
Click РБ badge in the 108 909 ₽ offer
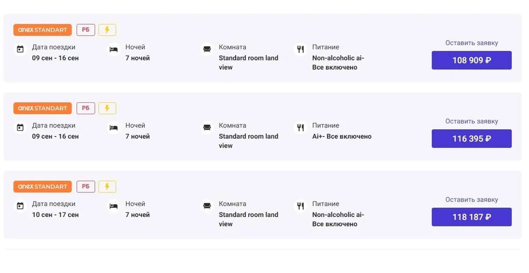click(x=86, y=30)
